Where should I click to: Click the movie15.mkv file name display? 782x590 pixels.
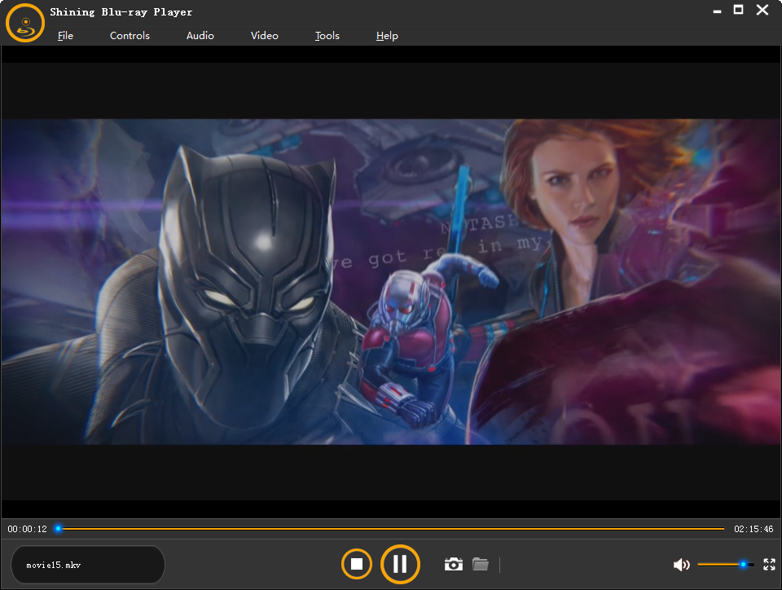88,565
